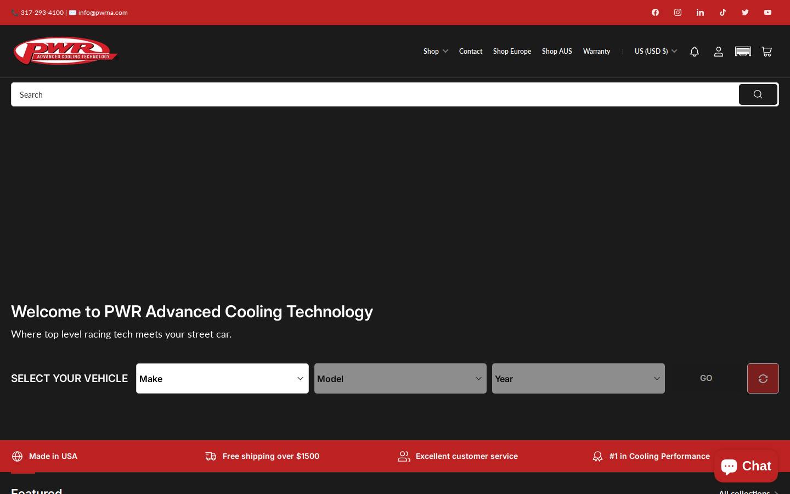Open the Shopify Chat widget
The width and height of the screenshot is (790, 494).
tap(746, 466)
